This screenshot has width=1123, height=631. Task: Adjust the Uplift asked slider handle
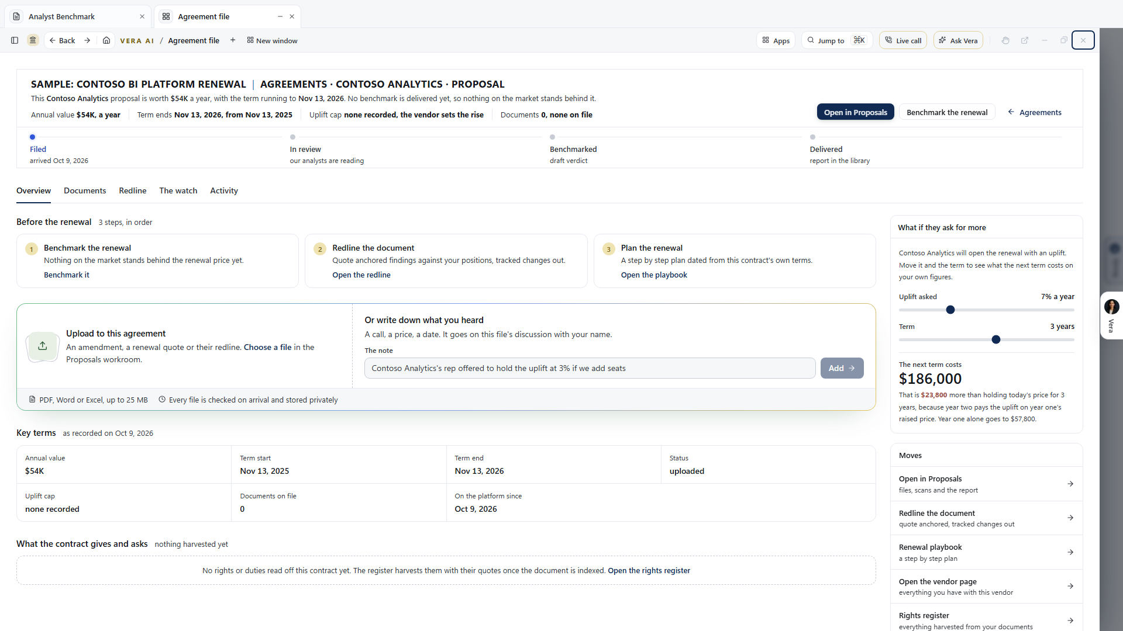950,310
